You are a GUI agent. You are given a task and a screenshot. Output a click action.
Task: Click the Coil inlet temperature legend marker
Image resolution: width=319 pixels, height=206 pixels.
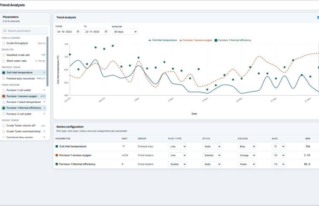click(150, 40)
